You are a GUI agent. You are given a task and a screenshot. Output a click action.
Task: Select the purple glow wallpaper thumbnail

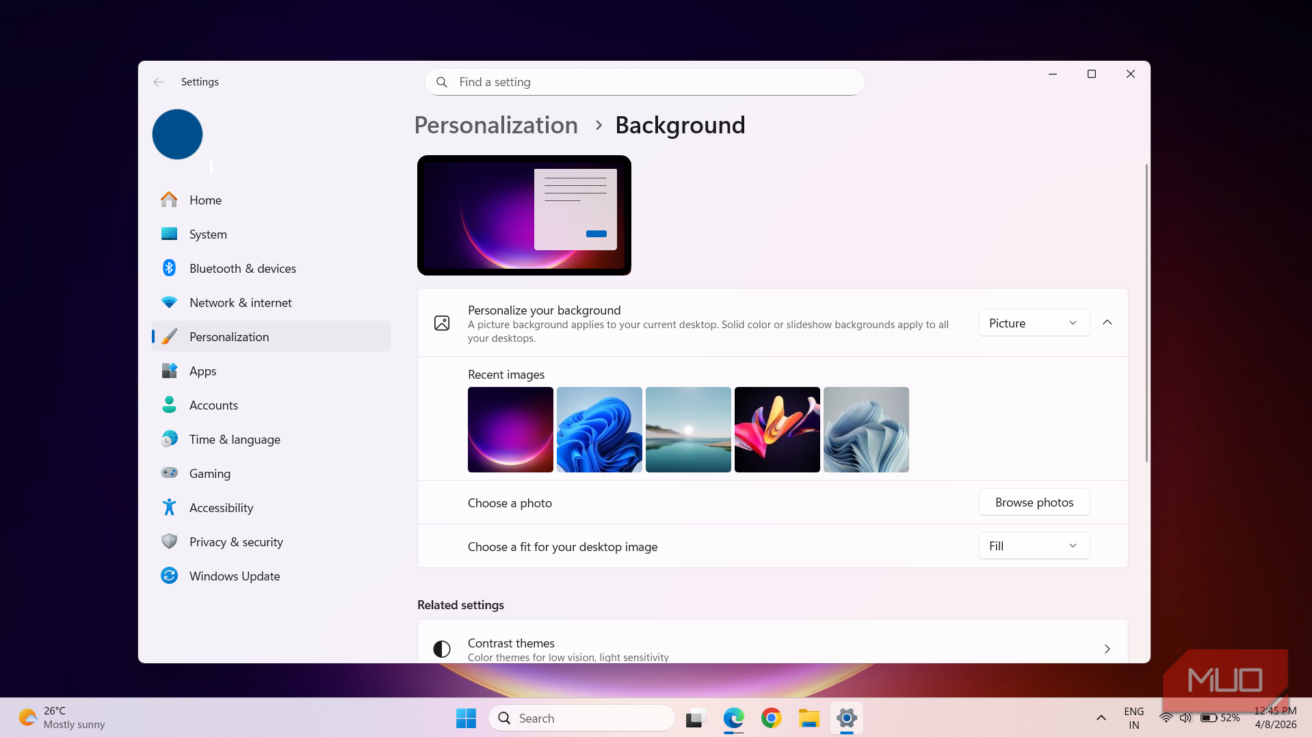pos(510,429)
